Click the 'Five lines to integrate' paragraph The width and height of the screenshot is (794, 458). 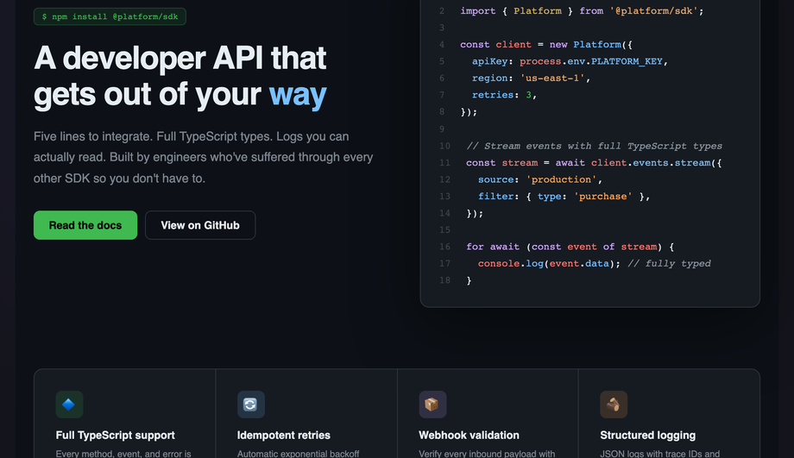[203, 157]
